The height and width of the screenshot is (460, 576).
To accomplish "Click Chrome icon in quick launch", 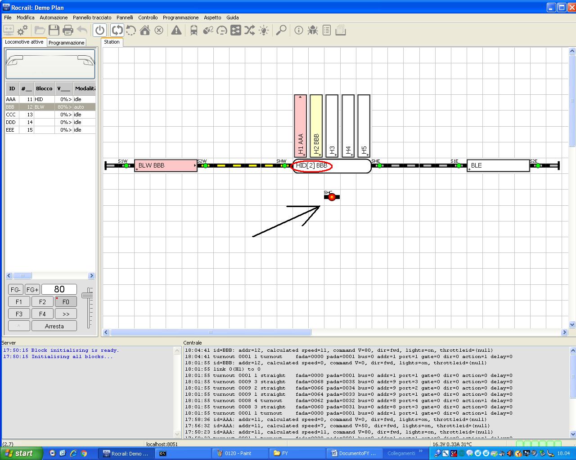I will click(84, 453).
